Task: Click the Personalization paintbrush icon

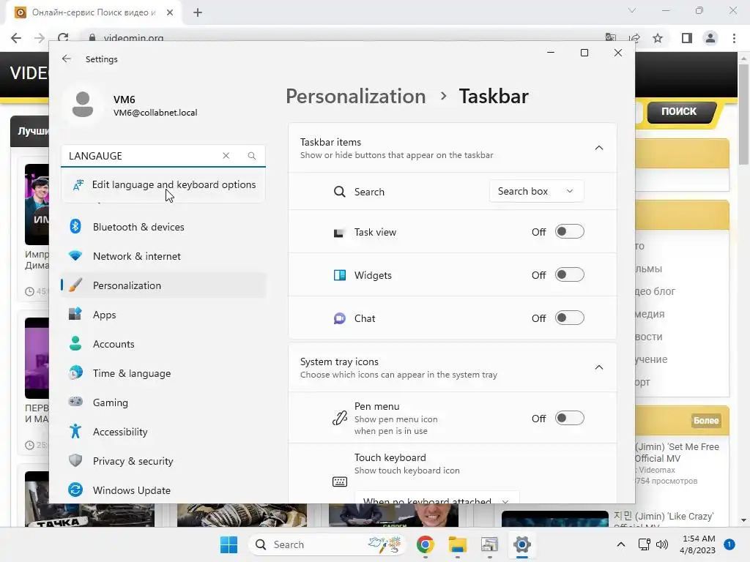Action: (75, 285)
